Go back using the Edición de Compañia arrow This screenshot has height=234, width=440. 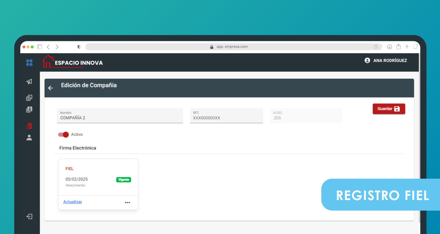pyautogui.click(x=50, y=88)
